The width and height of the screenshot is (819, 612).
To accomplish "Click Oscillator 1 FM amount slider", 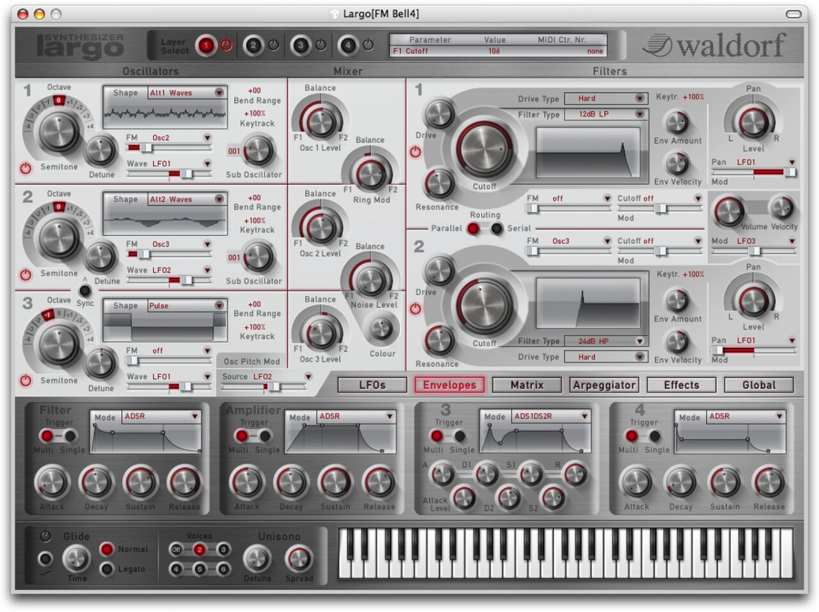I will point(169,147).
